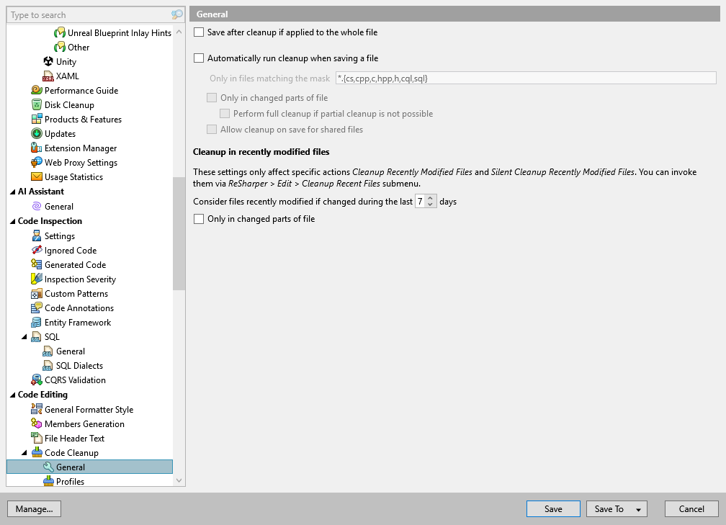Check Only in changed parts of file
726x525 pixels.
click(x=197, y=218)
